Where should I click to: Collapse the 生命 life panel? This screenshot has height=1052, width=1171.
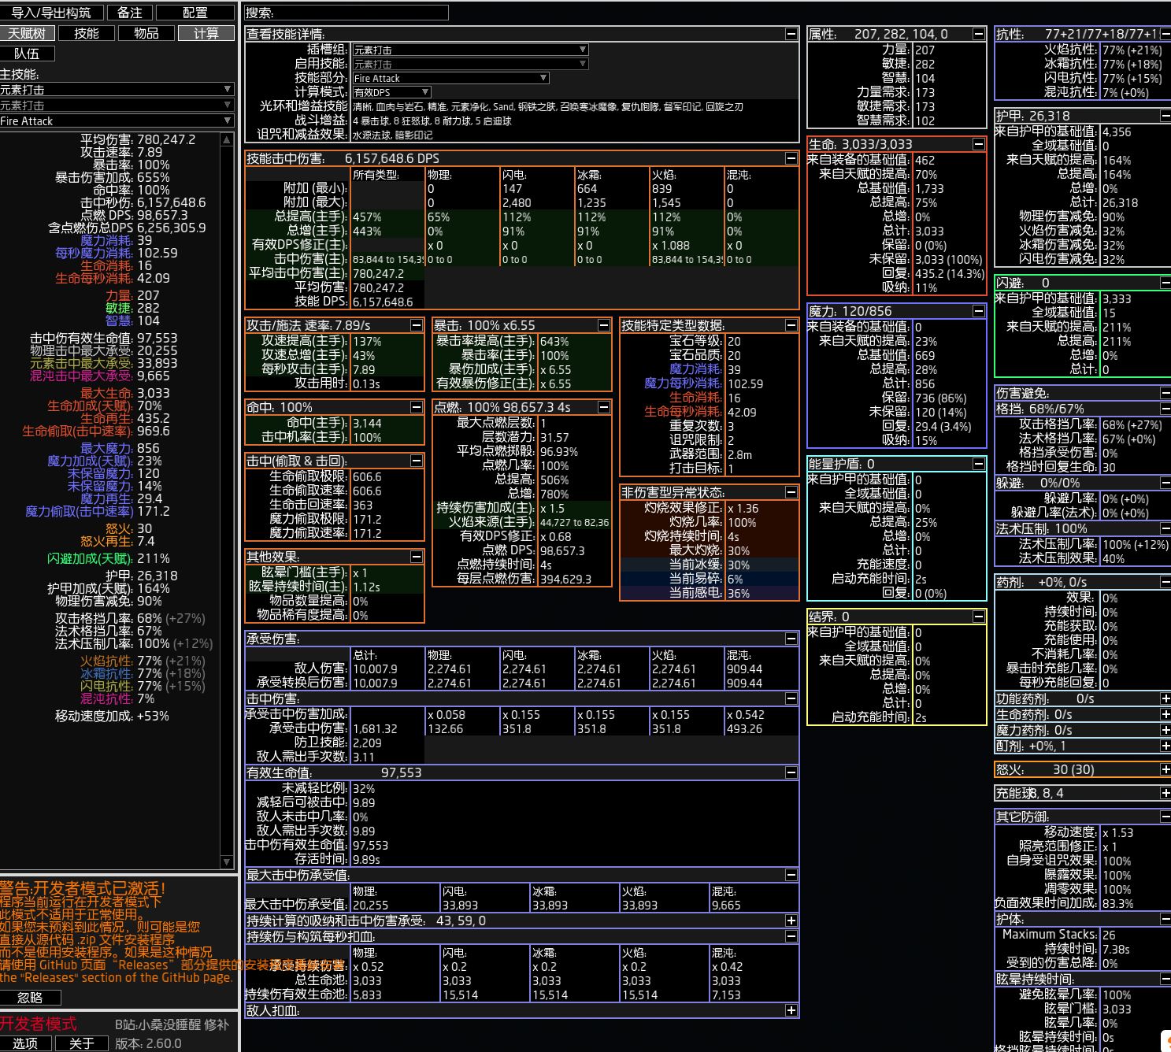(978, 144)
